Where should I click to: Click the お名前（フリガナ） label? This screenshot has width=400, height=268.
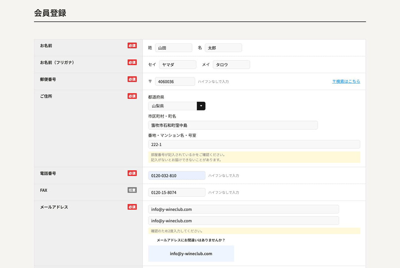[x=57, y=62]
